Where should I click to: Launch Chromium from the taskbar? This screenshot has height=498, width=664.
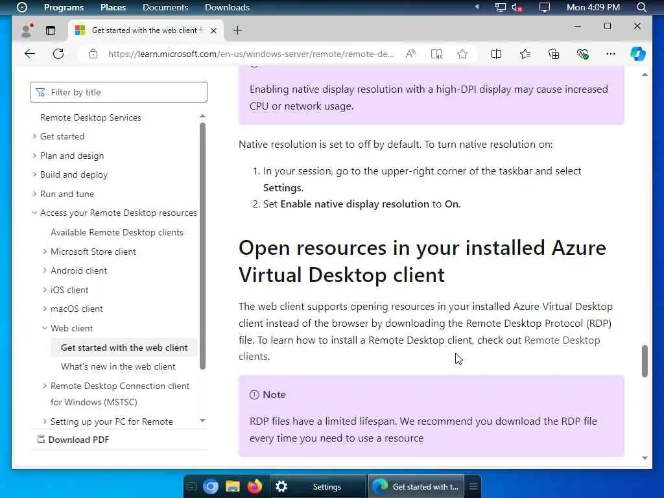(211, 486)
